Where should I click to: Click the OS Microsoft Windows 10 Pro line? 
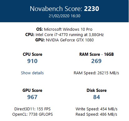64,29
